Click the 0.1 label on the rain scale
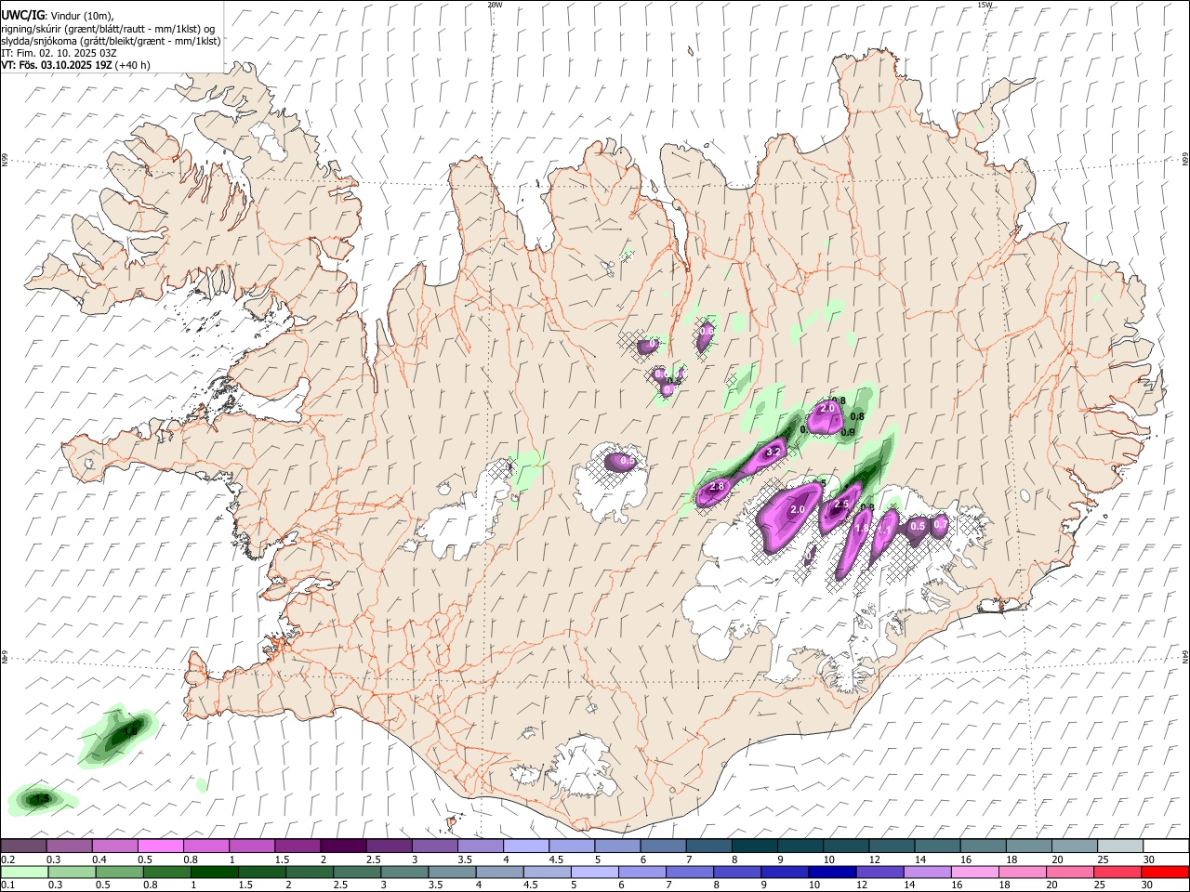Screen dimensions: 1190x892 click(x=7, y=885)
